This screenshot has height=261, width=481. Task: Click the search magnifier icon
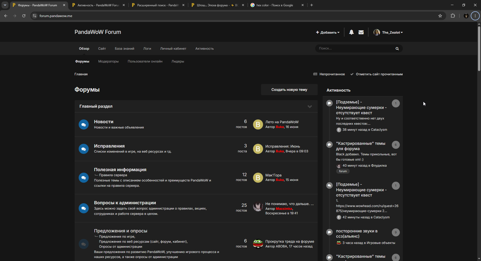[x=397, y=48]
